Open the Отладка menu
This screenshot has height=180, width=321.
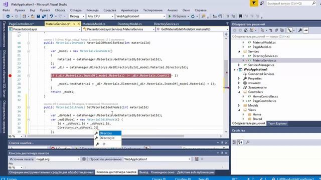(76, 10)
